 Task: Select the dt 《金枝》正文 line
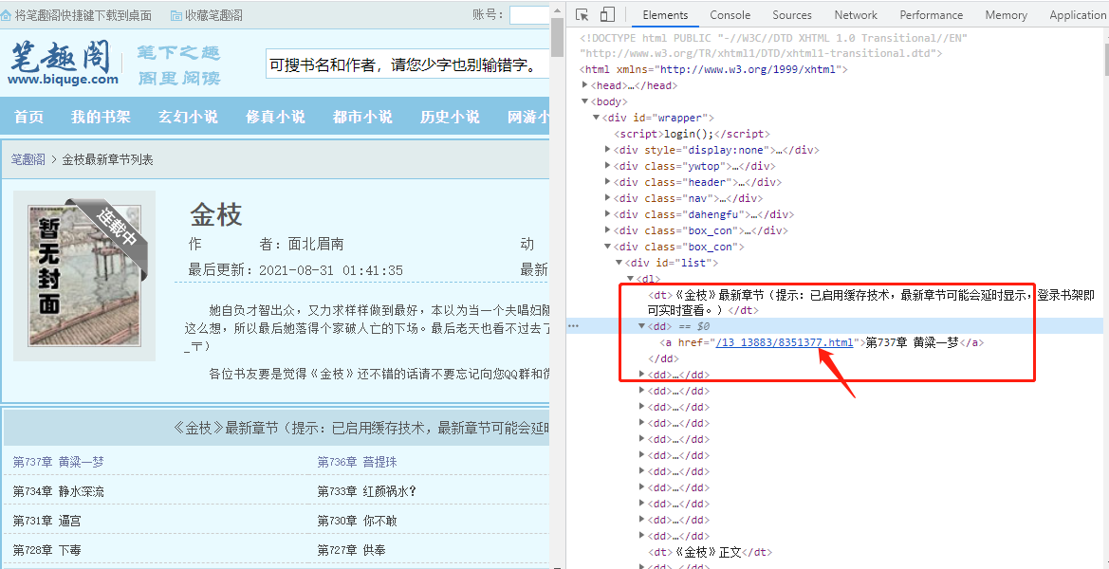(711, 552)
